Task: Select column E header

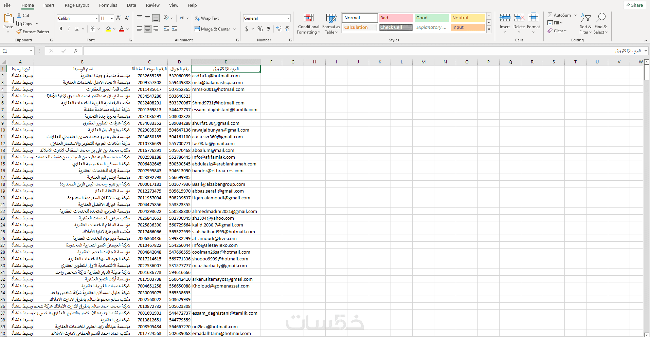Action: [226, 62]
